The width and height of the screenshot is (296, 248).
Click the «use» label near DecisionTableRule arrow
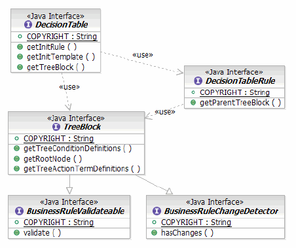pos(143,55)
